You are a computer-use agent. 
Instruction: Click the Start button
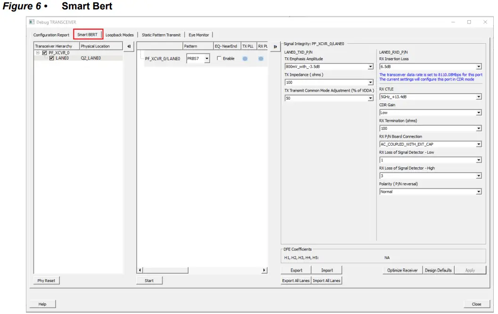[149, 280]
